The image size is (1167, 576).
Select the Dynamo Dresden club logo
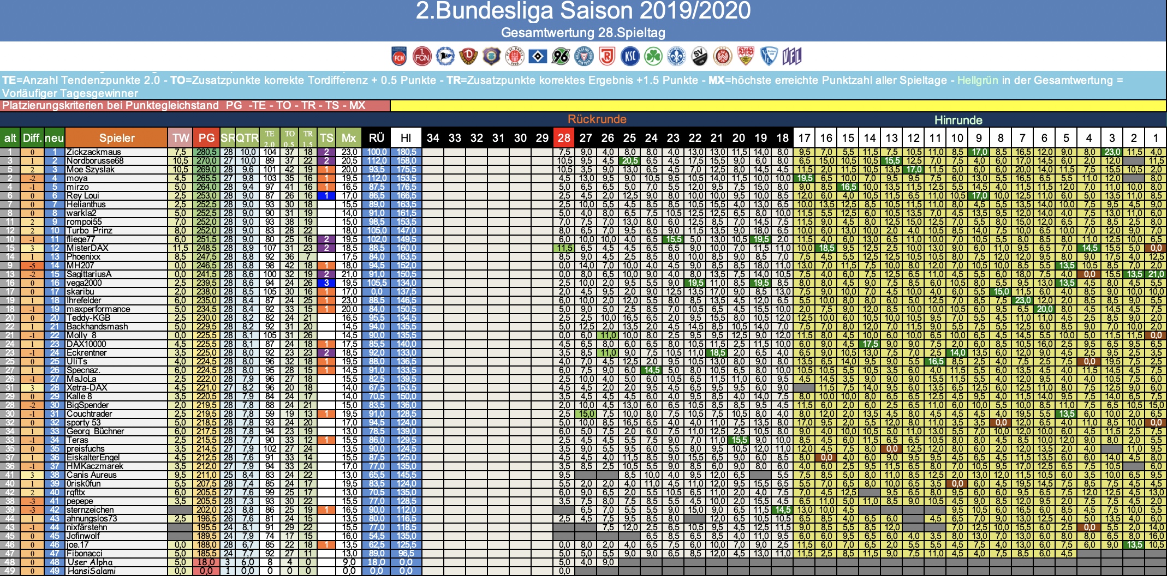468,56
